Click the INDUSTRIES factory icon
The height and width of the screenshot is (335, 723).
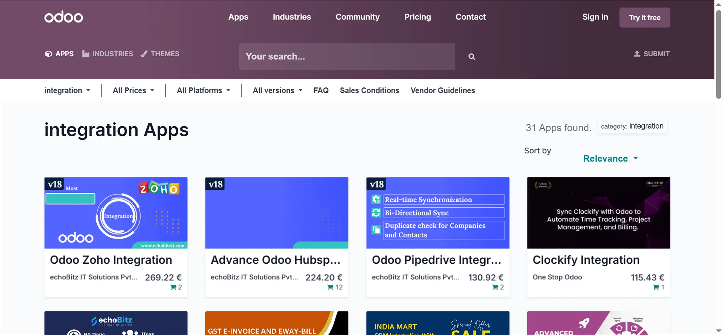coord(86,54)
